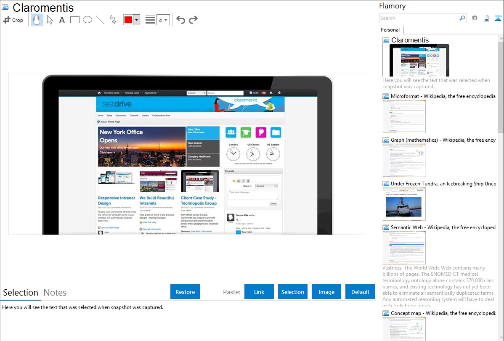Click the large Claromentis screenshot preview

187,153
